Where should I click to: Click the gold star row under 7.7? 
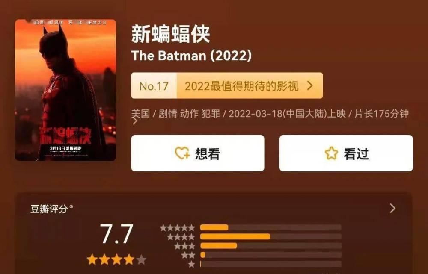click(x=116, y=259)
